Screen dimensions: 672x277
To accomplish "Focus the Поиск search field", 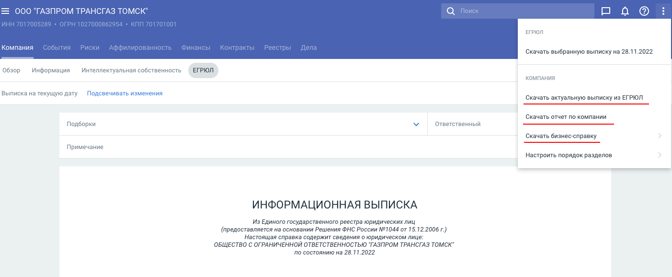I will [x=518, y=11].
